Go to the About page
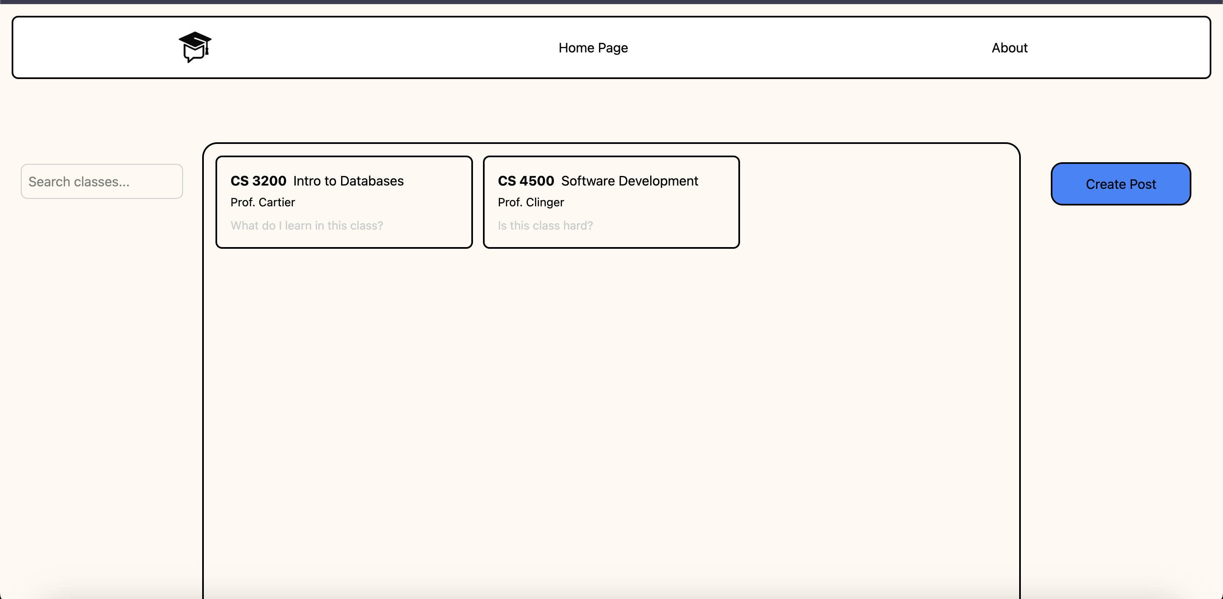Image resolution: width=1223 pixels, height=599 pixels. [x=1009, y=48]
